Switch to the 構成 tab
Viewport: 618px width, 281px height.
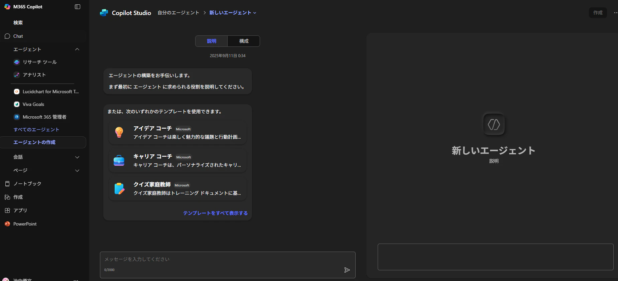tap(244, 41)
